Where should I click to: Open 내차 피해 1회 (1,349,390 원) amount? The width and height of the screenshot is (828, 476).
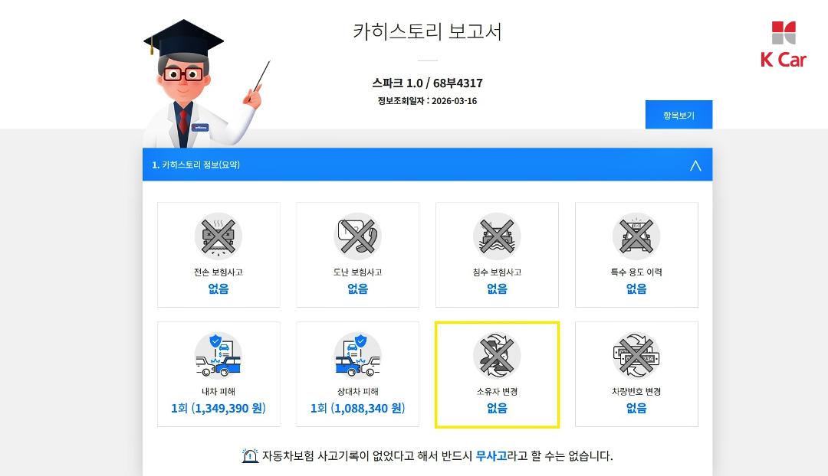(x=218, y=408)
